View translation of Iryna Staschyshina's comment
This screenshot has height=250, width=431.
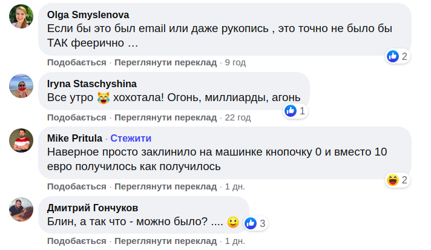[165, 117]
